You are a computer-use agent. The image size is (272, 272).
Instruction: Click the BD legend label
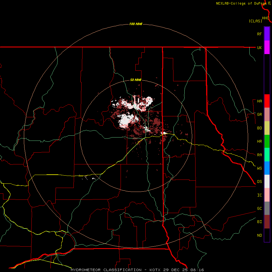click(259, 128)
